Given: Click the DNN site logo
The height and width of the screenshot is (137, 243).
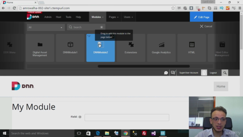Looking at the screenshot, I should point(23,86).
